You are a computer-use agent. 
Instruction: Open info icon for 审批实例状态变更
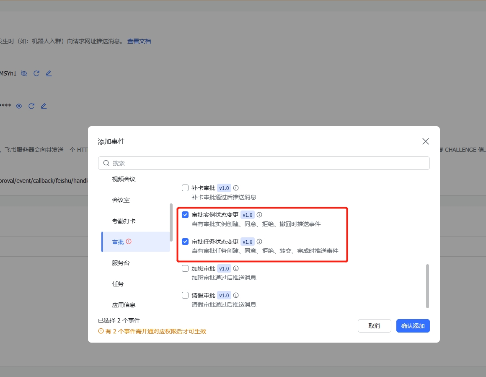pyautogui.click(x=259, y=215)
